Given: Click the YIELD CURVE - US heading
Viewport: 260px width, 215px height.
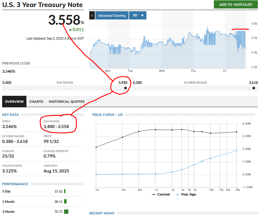Looking at the screenshot, I should point(107,115).
